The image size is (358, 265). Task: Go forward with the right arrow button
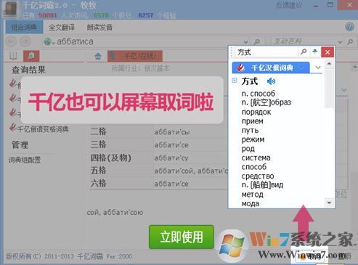tap(25, 41)
